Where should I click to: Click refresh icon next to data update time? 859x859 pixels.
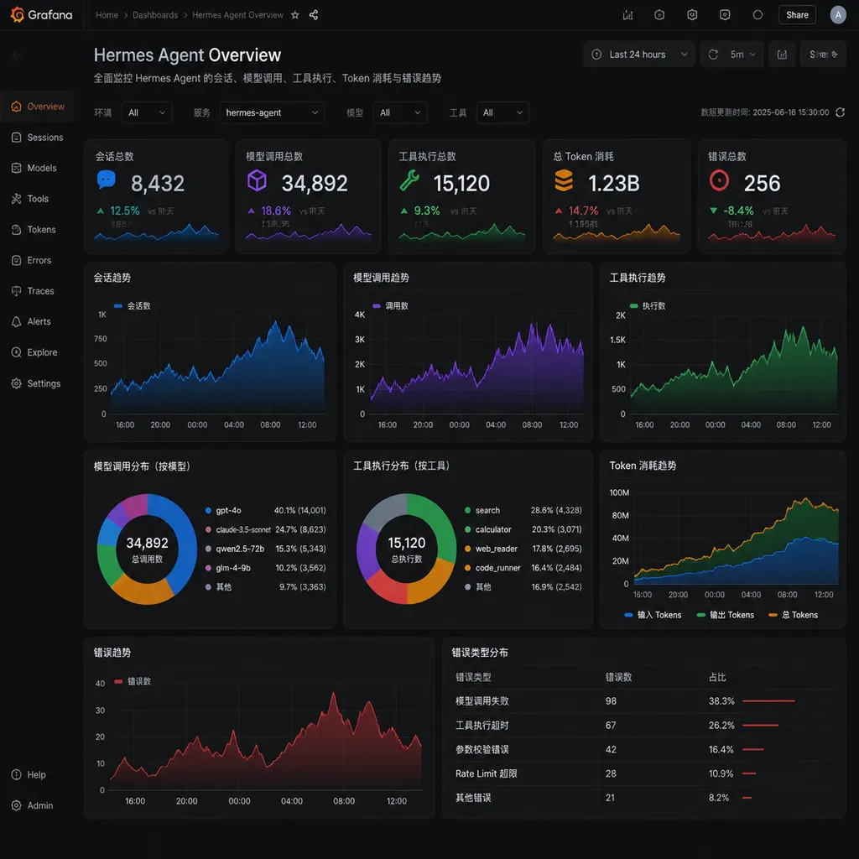[841, 112]
